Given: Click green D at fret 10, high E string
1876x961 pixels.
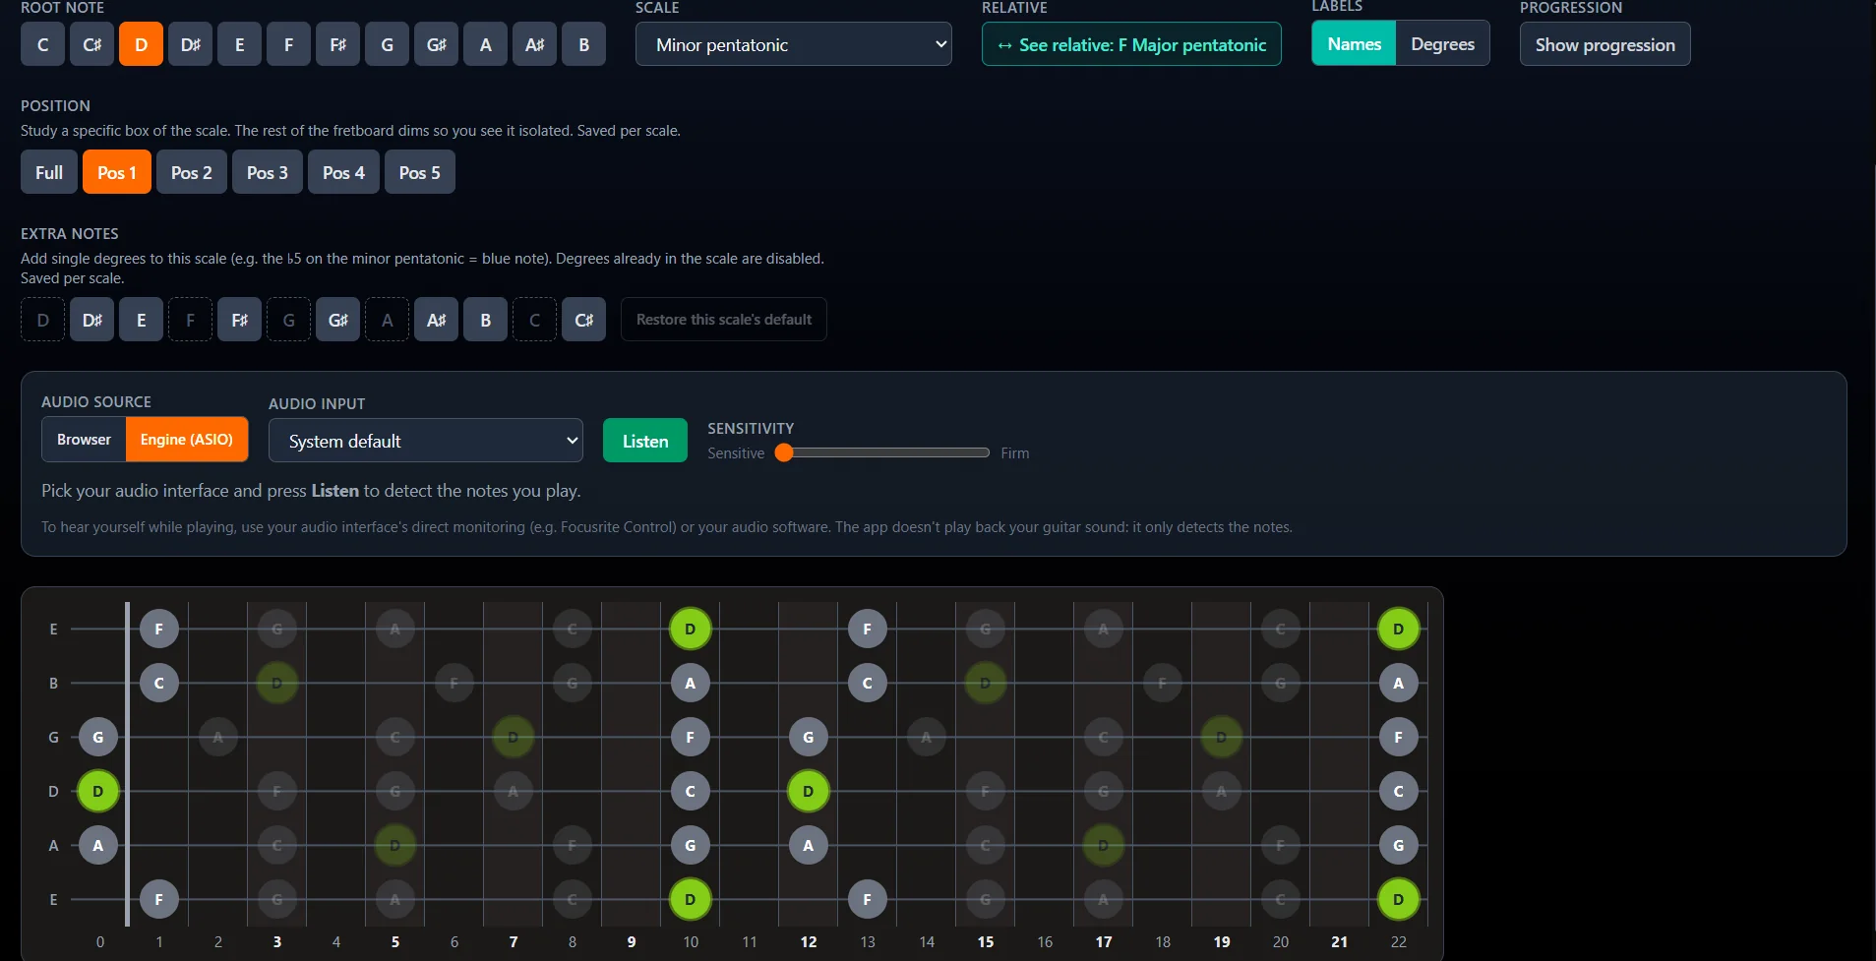Looking at the screenshot, I should point(690,629).
